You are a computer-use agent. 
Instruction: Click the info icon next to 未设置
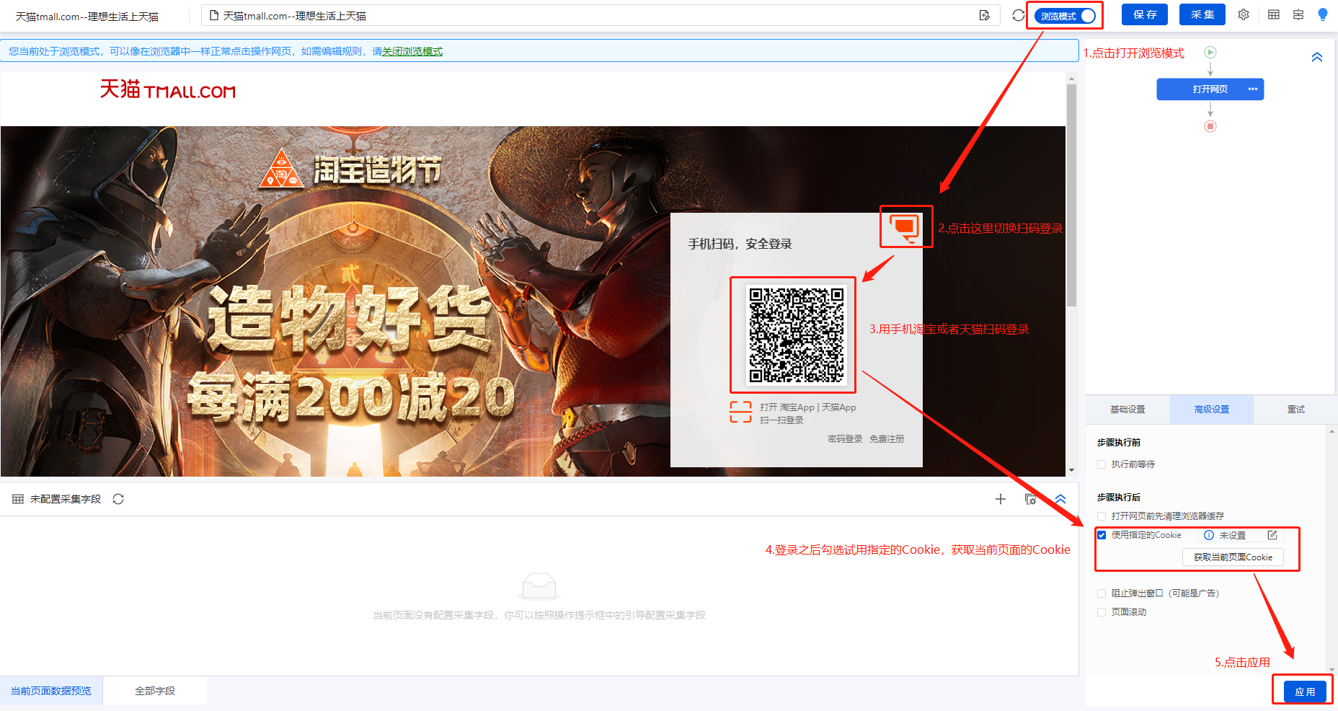[1209, 535]
